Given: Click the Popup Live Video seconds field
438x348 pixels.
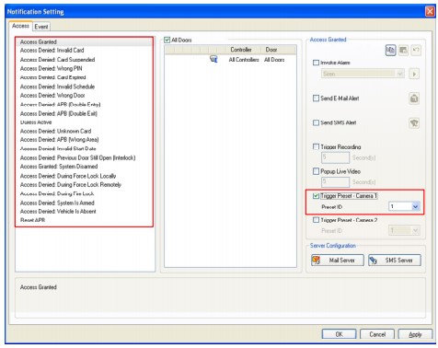Looking at the screenshot, I should coord(335,181).
